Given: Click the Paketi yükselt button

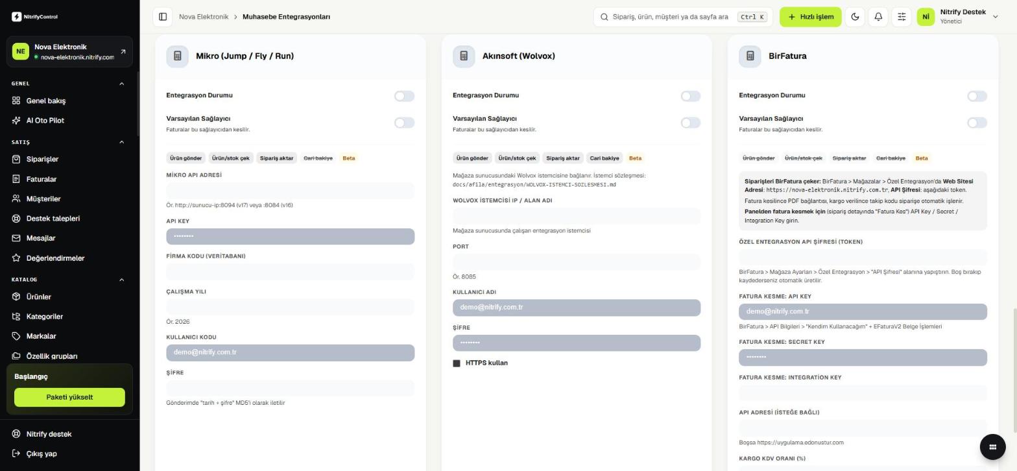Looking at the screenshot, I should coord(69,397).
